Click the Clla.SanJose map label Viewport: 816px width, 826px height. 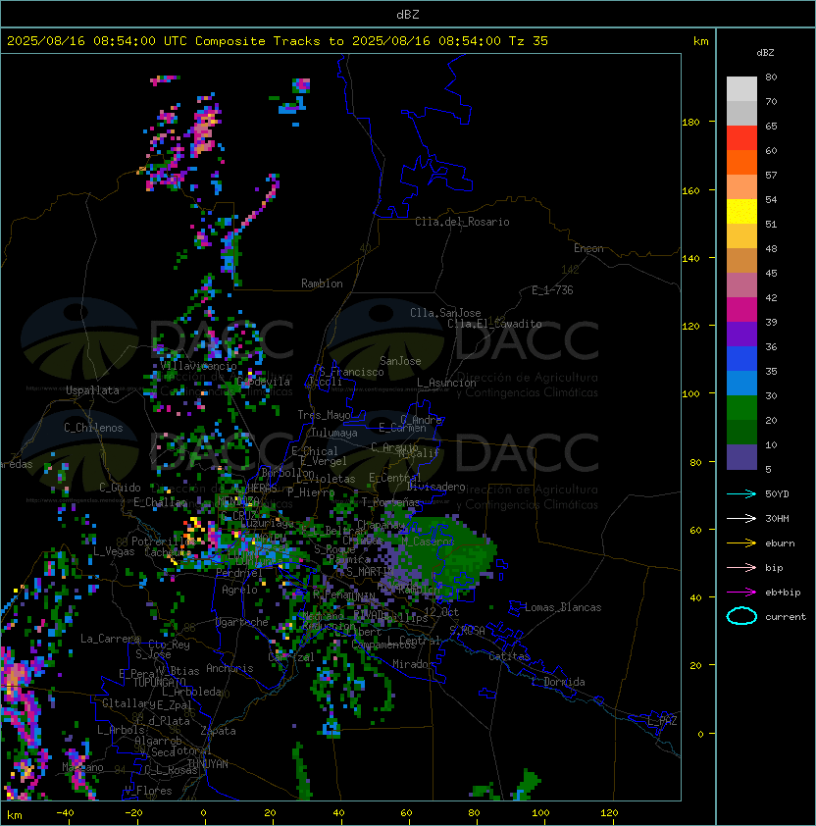click(445, 313)
